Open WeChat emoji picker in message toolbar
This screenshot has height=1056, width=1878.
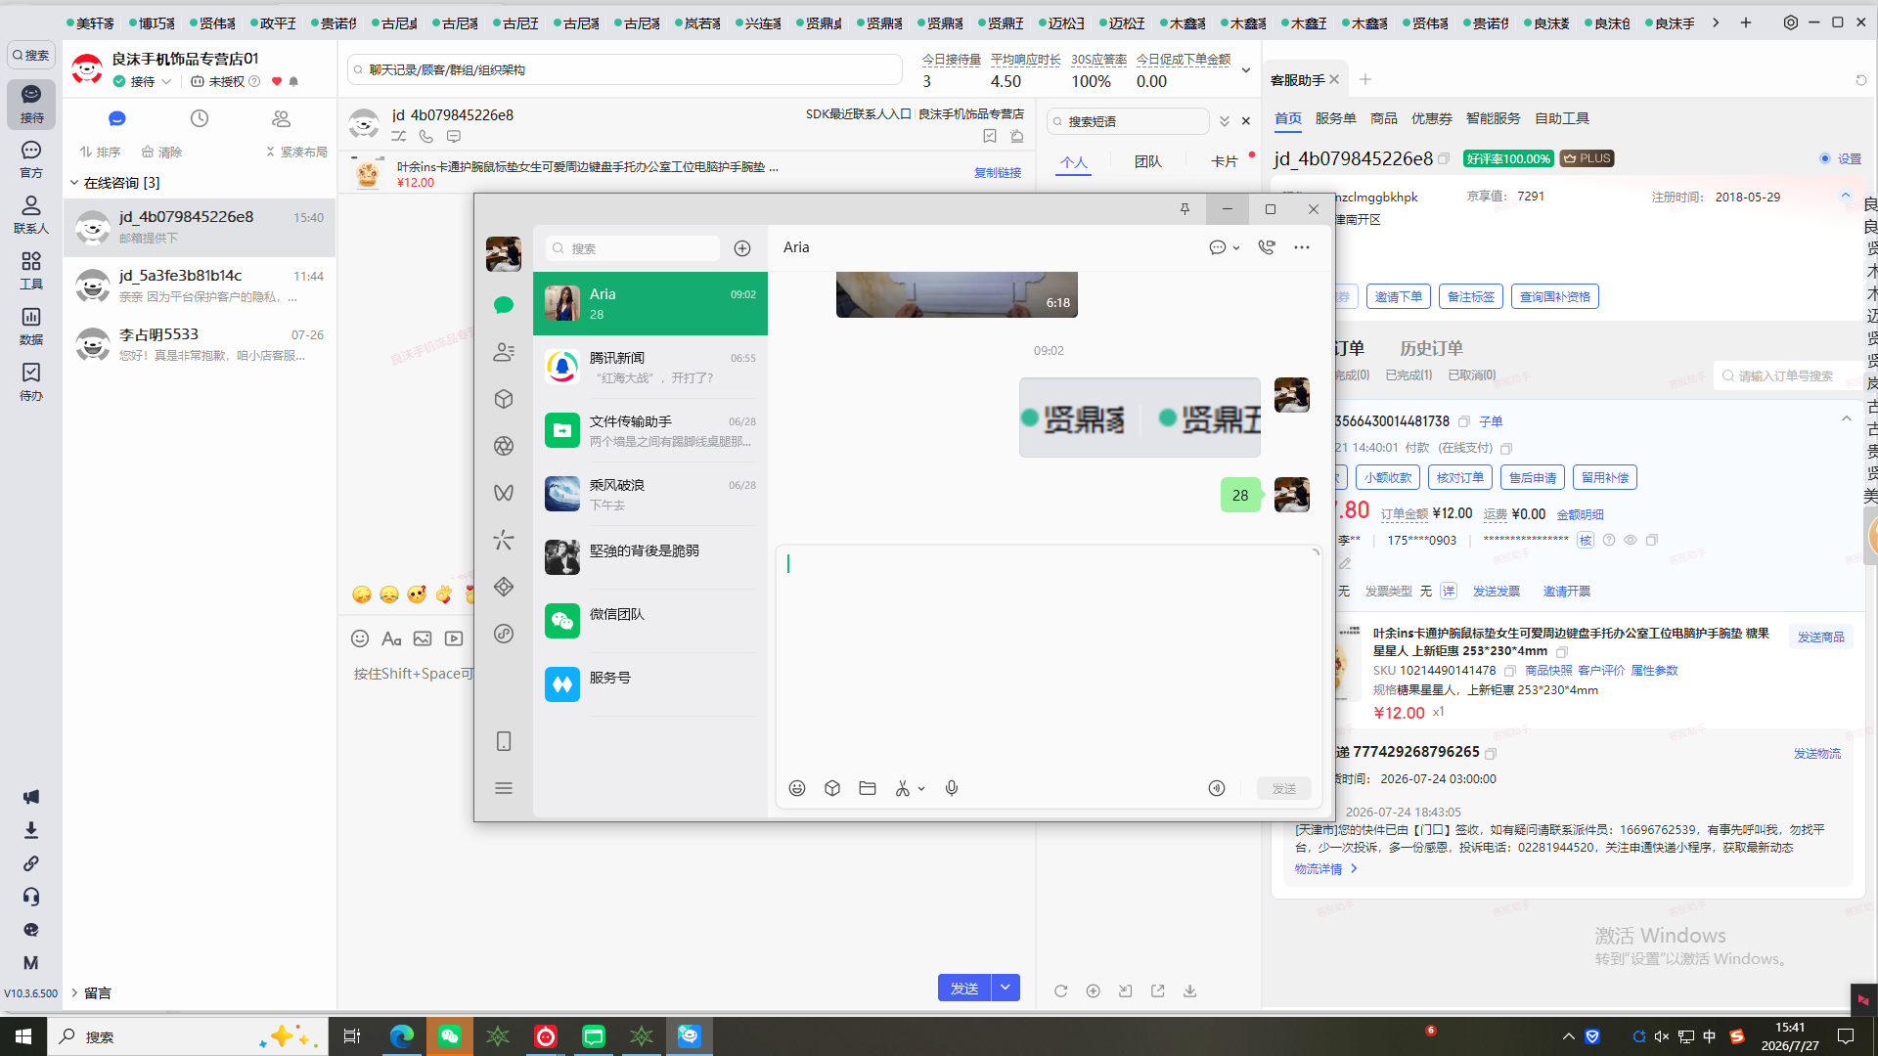coord(797,788)
